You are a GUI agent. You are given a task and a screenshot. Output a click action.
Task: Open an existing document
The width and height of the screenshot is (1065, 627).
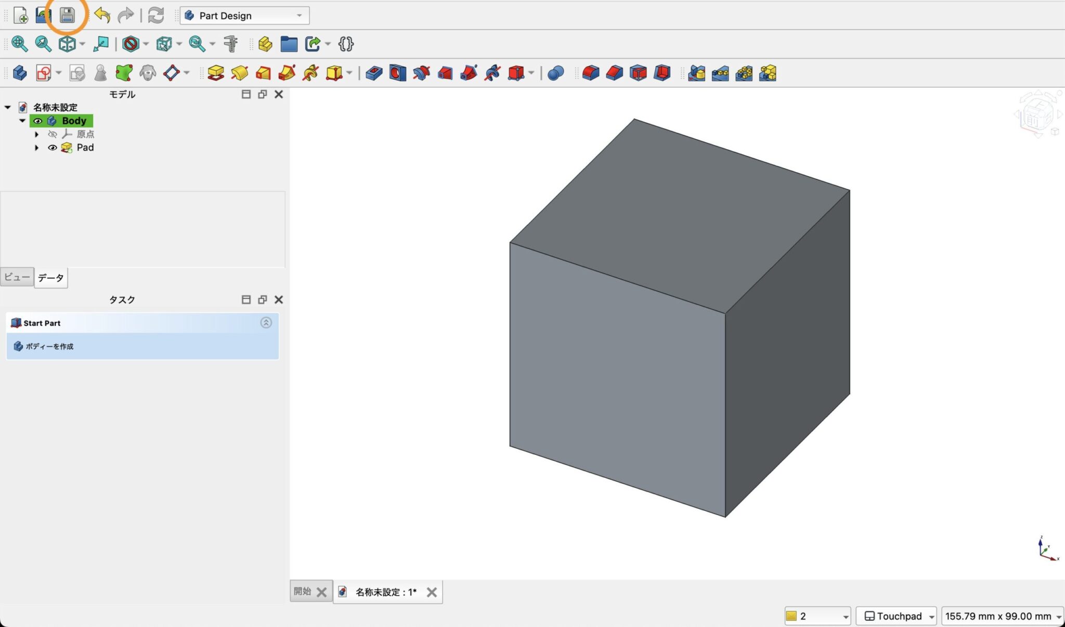[x=43, y=16]
